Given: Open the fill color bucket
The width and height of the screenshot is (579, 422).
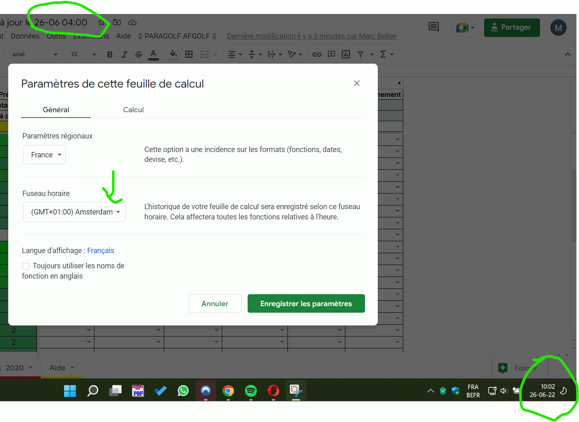Looking at the screenshot, I should (x=173, y=54).
